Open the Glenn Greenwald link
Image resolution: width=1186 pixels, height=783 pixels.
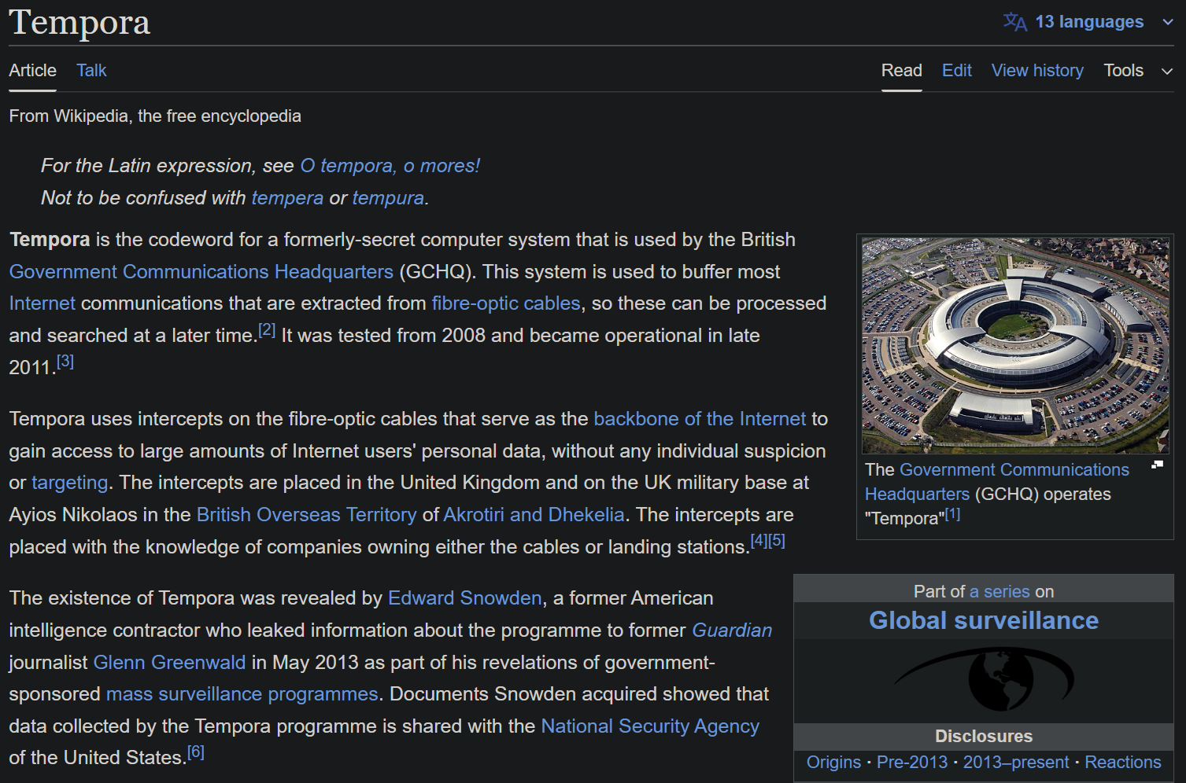(x=169, y=663)
